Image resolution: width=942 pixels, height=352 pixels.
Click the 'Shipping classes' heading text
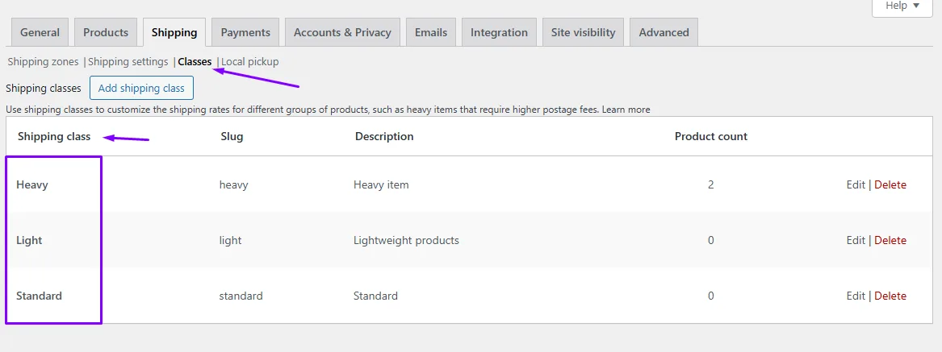tap(44, 88)
